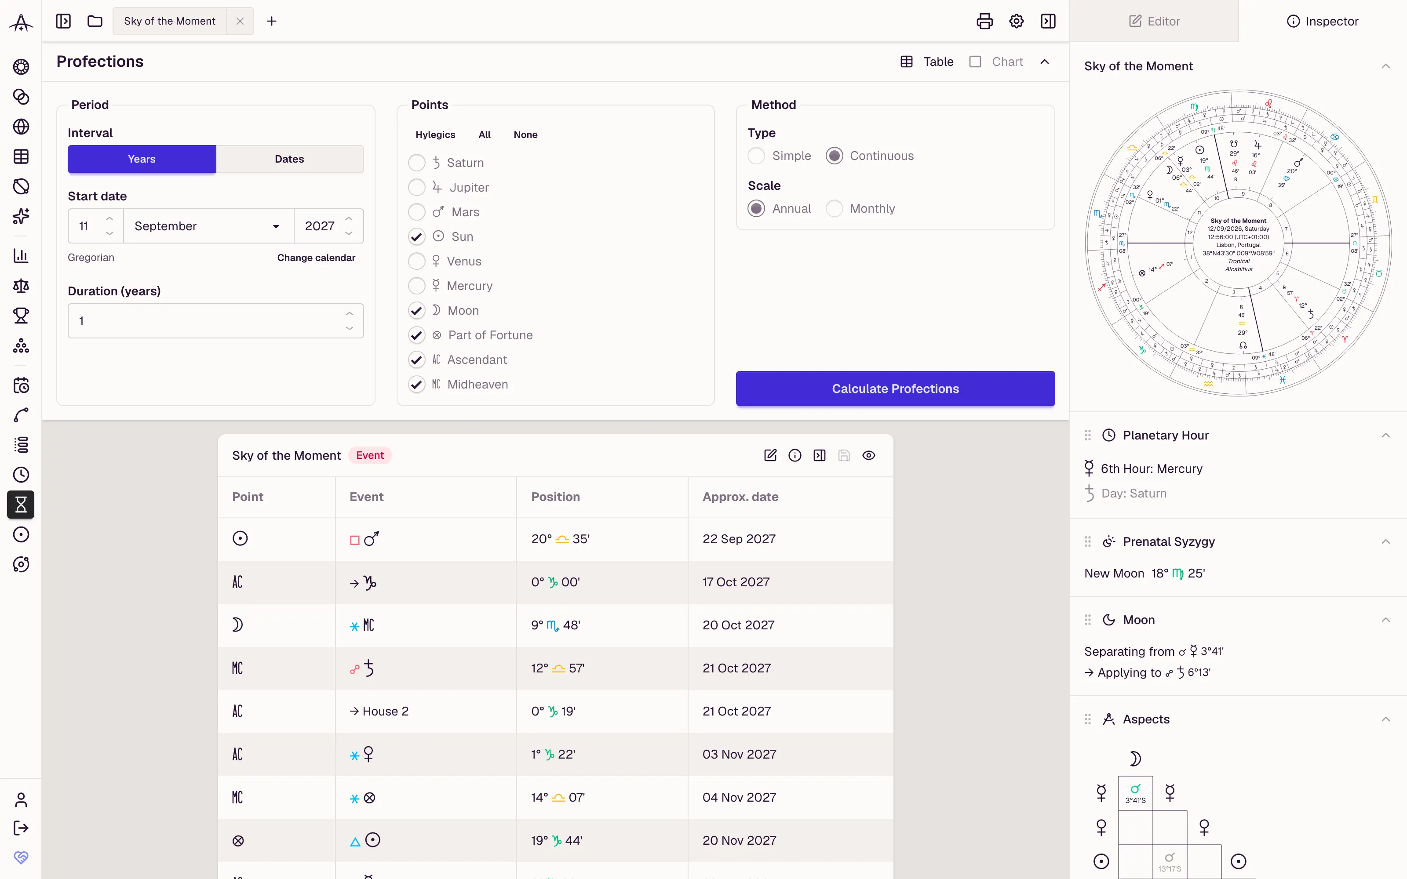
Task: Uncheck the Sun point checkbox
Action: point(416,236)
